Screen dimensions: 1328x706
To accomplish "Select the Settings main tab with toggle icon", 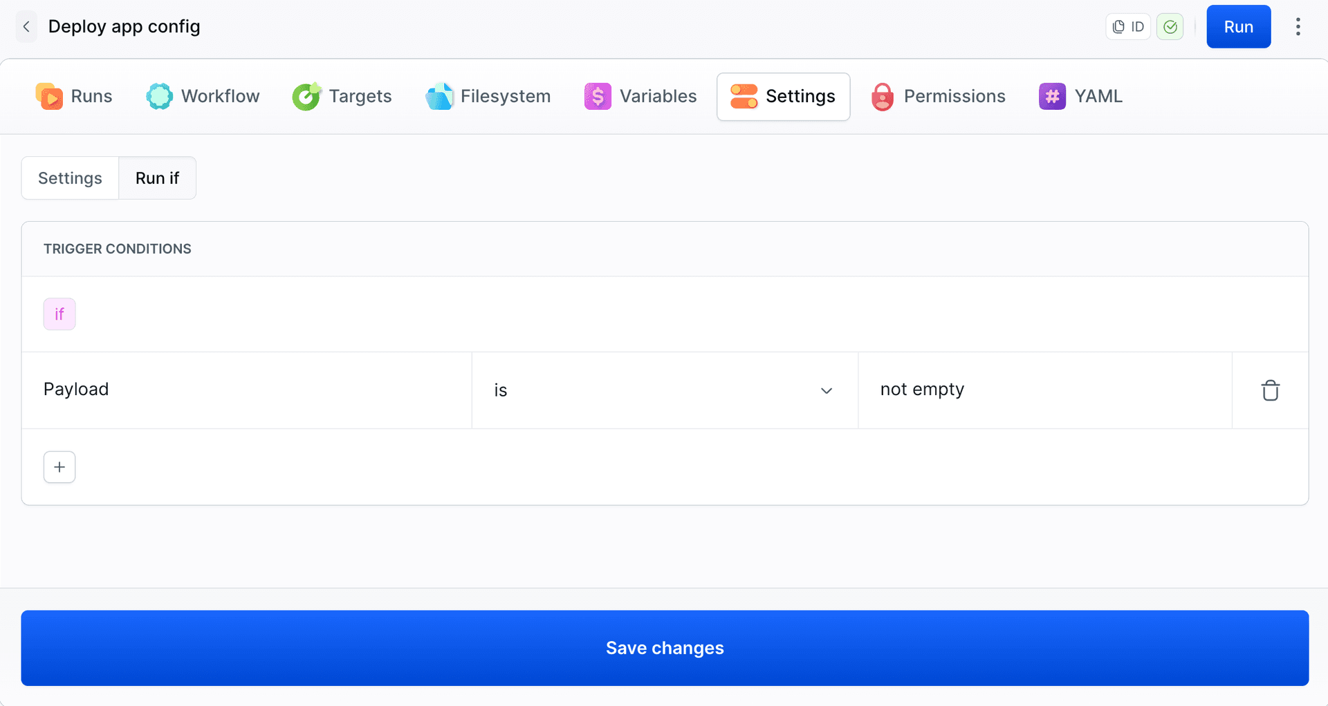I will pyautogui.click(x=784, y=97).
